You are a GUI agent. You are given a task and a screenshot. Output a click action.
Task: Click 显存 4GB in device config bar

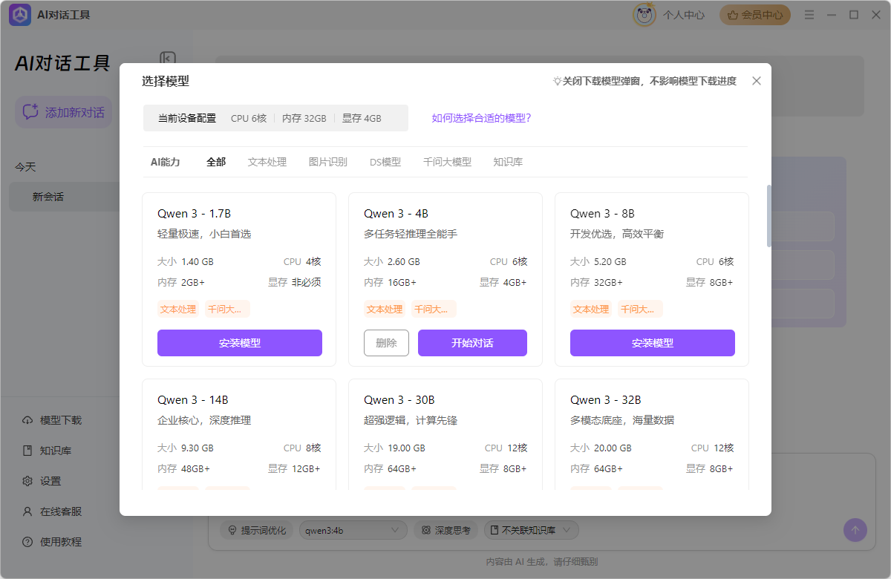coord(362,119)
